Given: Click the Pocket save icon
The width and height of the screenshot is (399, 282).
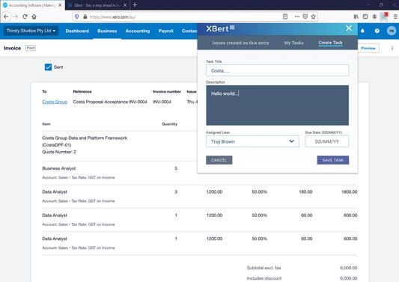Looking at the screenshot, I should (305, 16).
